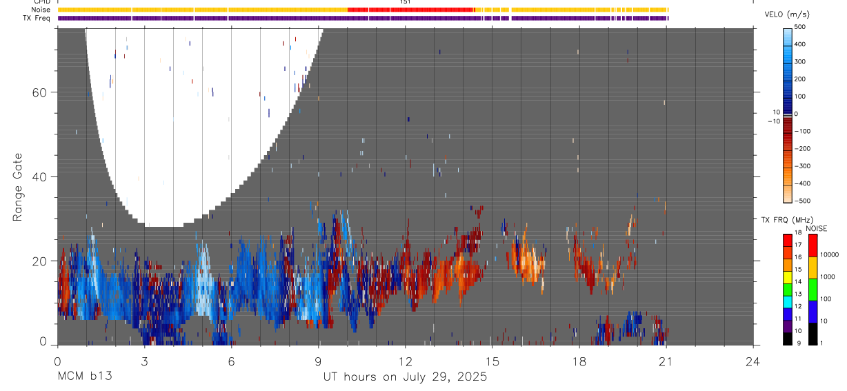The width and height of the screenshot is (847, 391).
Task: Pick the green NOISE legend swatch
Action: point(813,290)
